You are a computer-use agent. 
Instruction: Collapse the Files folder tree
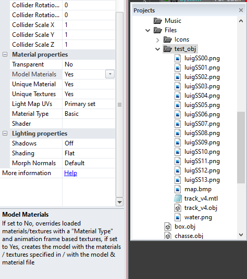pos(148,30)
